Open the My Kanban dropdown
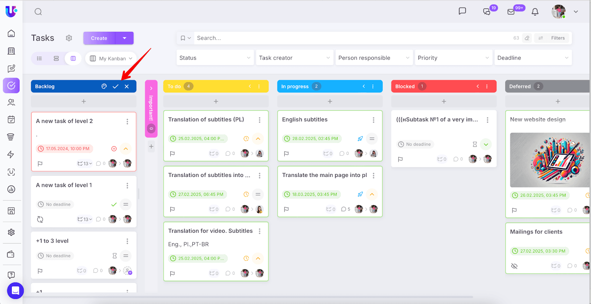The image size is (591, 304). 111,58
